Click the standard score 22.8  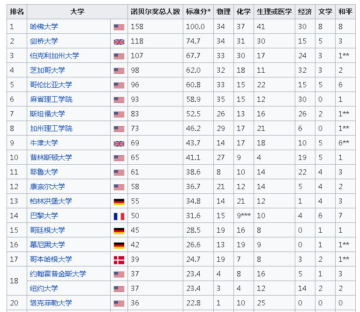(193, 303)
